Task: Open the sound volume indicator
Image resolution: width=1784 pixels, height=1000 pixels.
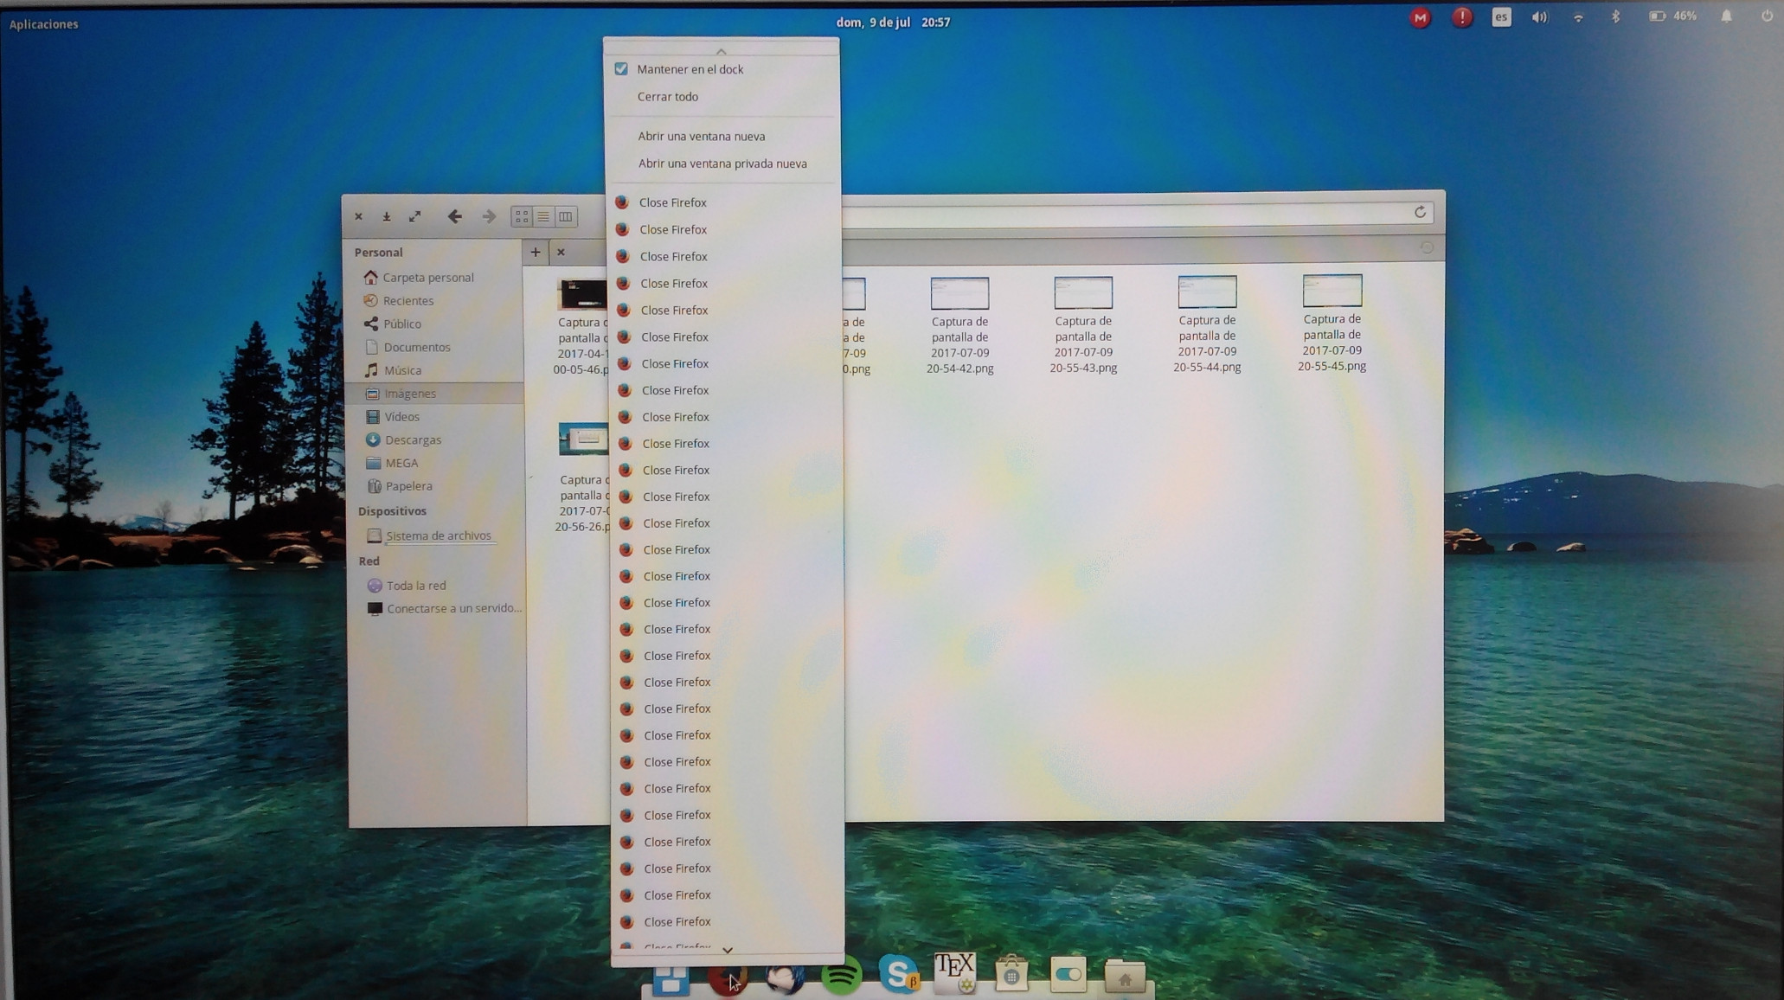Action: pos(1539,17)
